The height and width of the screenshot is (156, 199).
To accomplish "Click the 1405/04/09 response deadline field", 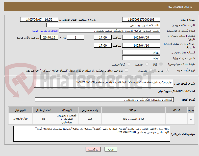I will coord(141,37).
